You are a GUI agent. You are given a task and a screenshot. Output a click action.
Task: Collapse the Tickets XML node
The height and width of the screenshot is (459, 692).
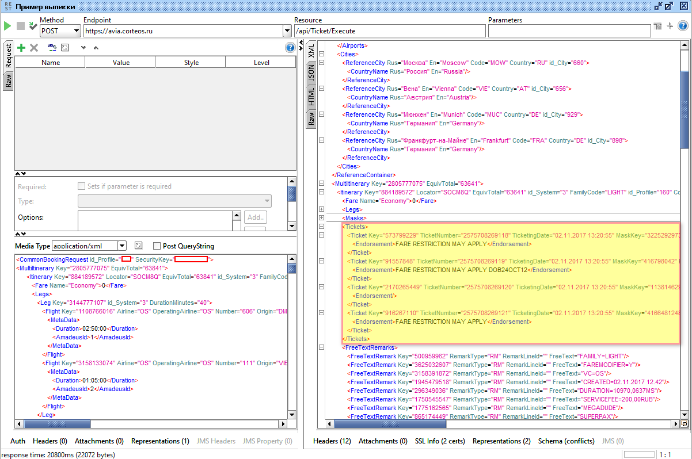pos(321,227)
